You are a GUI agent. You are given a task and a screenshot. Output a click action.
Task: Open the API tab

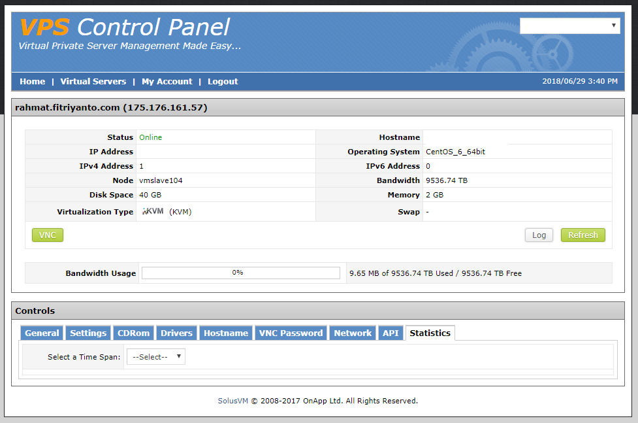[391, 333]
